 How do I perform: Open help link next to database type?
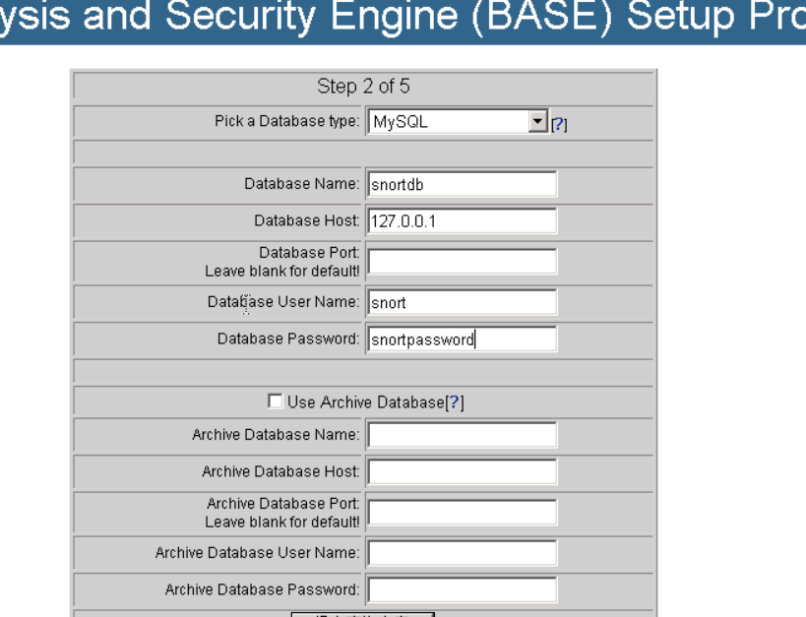pyautogui.click(x=559, y=124)
